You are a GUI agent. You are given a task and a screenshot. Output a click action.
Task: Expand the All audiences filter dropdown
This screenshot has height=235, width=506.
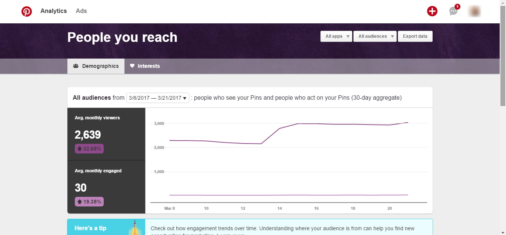pos(375,36)
